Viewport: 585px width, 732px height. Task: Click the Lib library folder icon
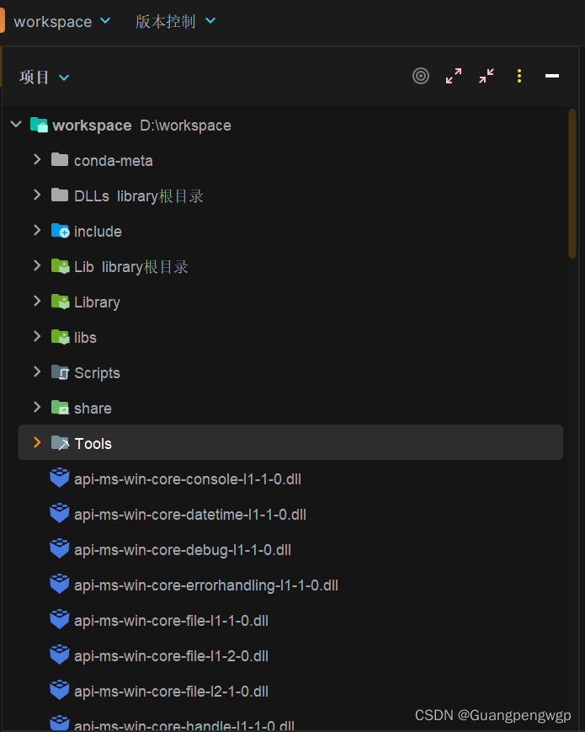click(60, 265)
